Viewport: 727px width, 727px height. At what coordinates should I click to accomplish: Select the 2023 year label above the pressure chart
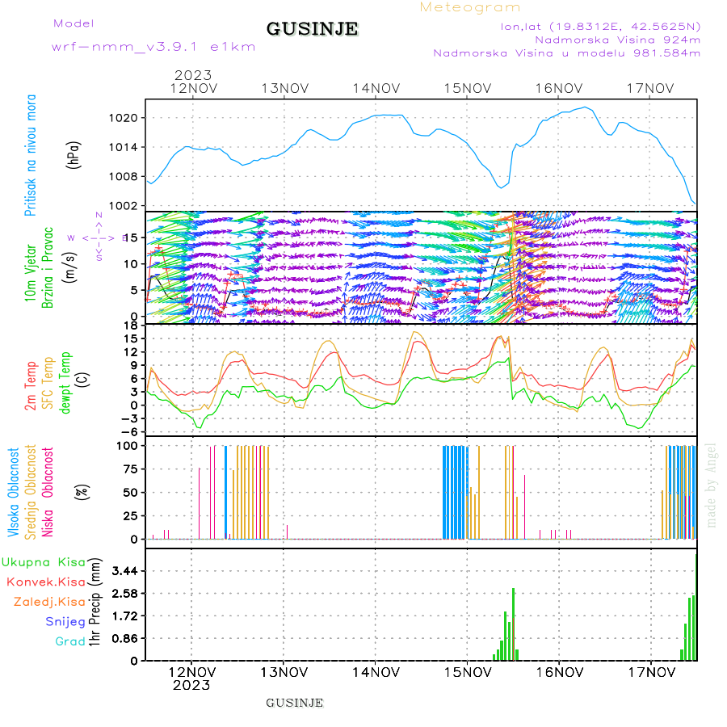click(193, 75)
